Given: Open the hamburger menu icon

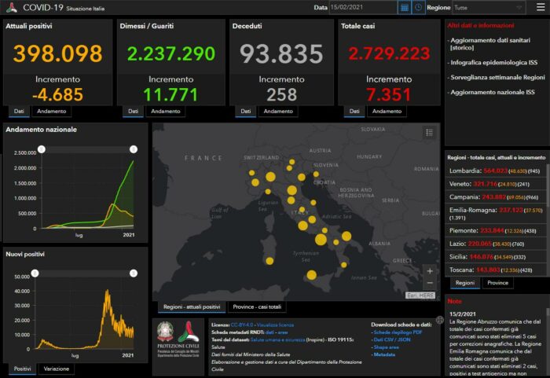Looking at the screenshot, I should (x=541, y=7).
